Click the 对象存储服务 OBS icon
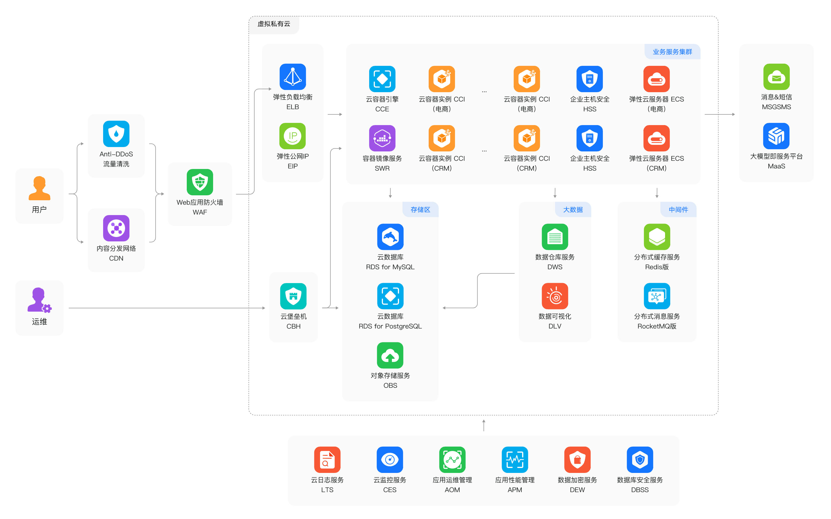 pos(390,356)
